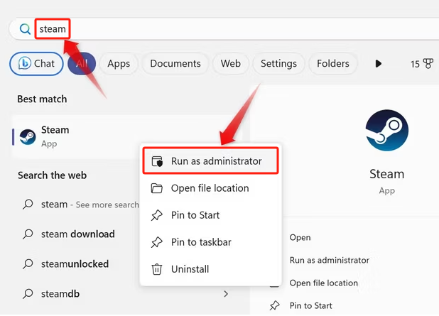Select Pin to taskbar in context menu
Viewport: 439px width, 316px height.
point(210,242)
